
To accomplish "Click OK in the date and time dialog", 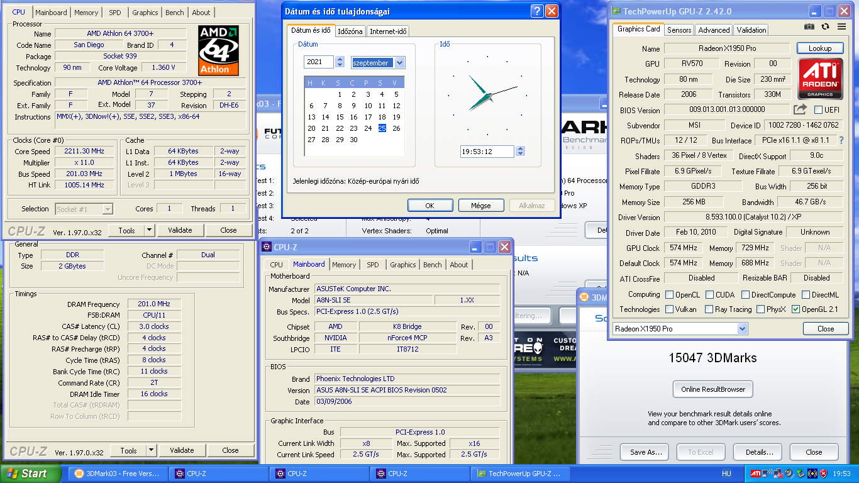I will [x=430, y=205].
